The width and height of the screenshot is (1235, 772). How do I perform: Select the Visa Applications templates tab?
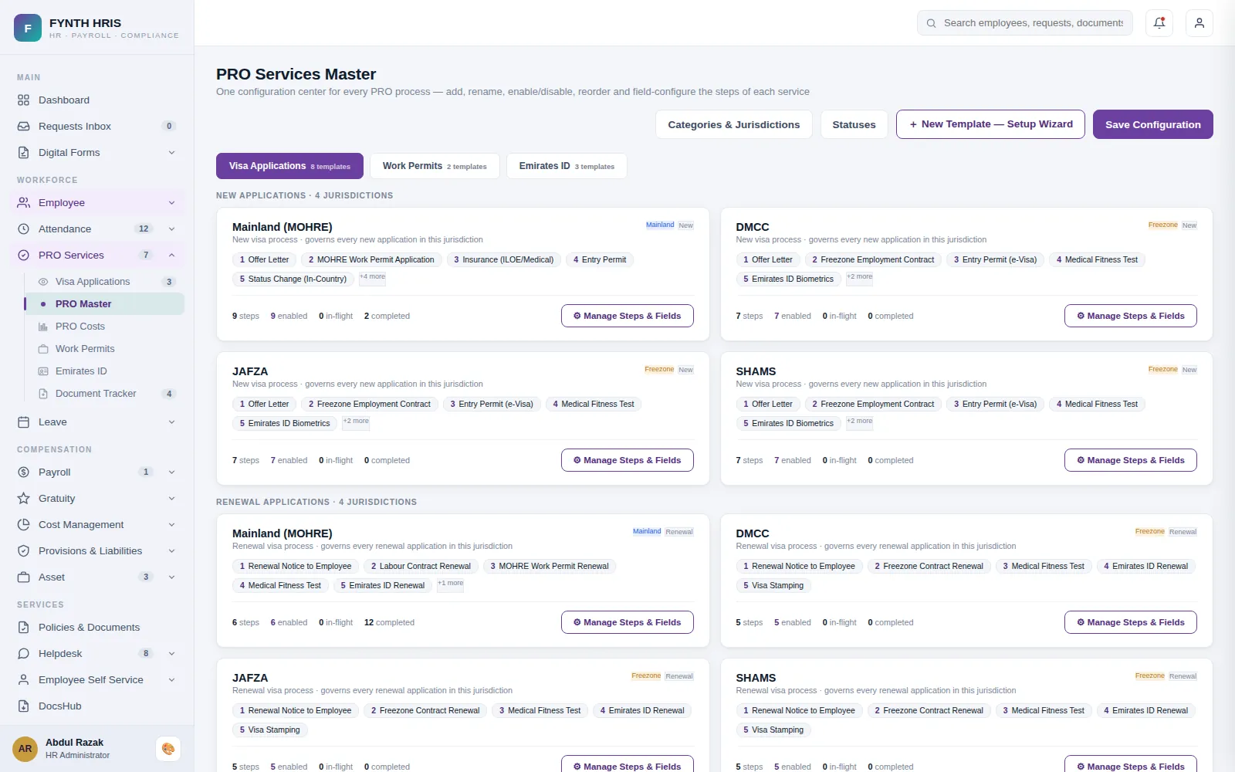(x=289, y=166)
